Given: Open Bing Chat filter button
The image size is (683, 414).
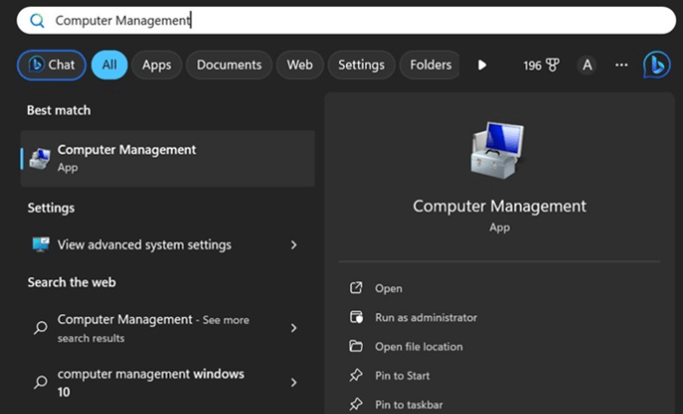Looking at the screenshot, I should (51, 65).
